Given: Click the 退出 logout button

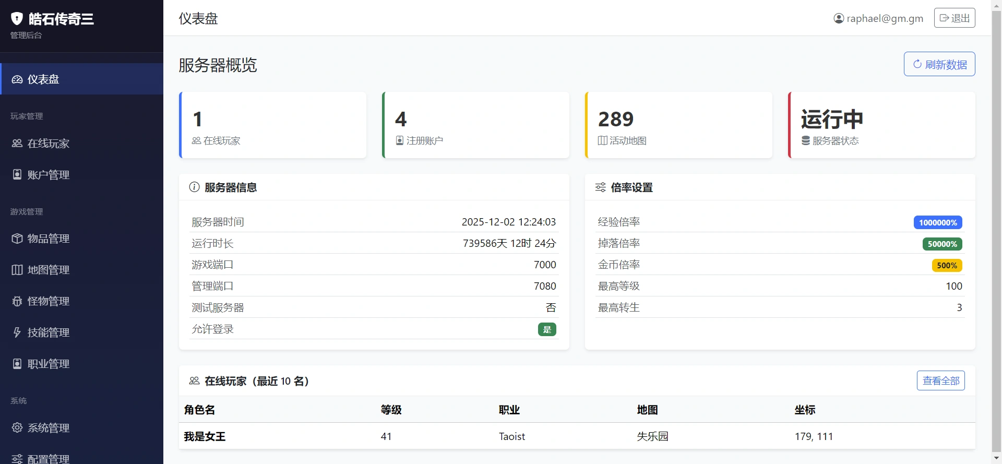Looking at the screenshot, I should pyautogui.click(x=954, y=18).
